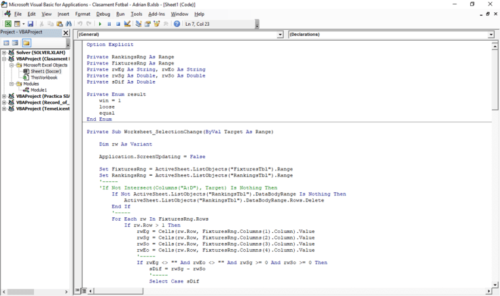Click the Reset stop icon
The height and width of the screenshot is (296, 500).
coord(118,24)
